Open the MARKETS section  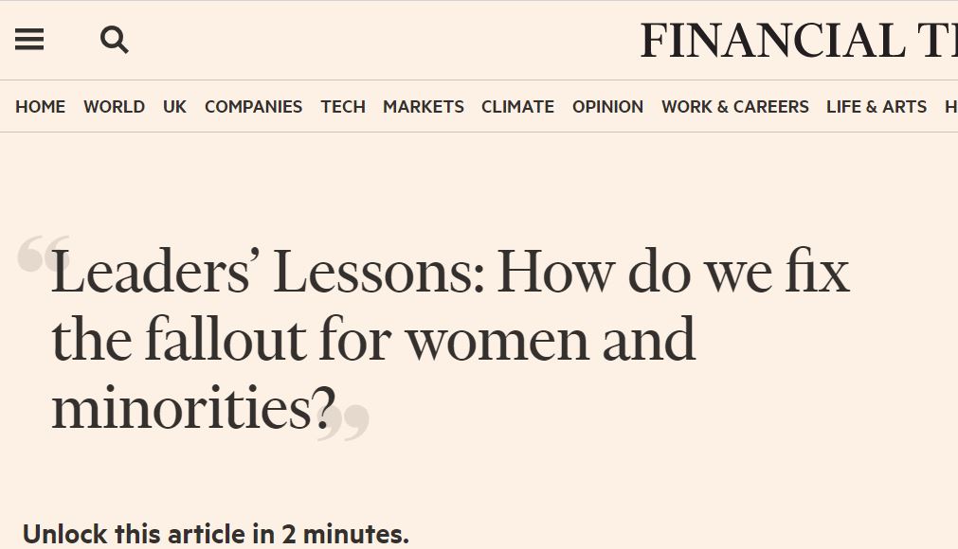(x=424, y=107)
